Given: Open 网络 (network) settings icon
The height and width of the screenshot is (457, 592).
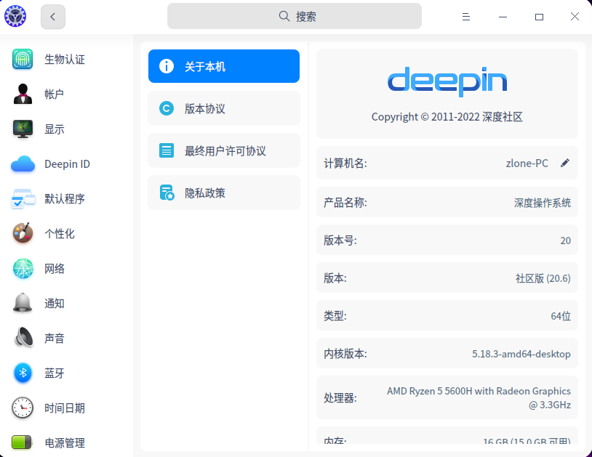Looking at the screenshot, I should [23, 268].
